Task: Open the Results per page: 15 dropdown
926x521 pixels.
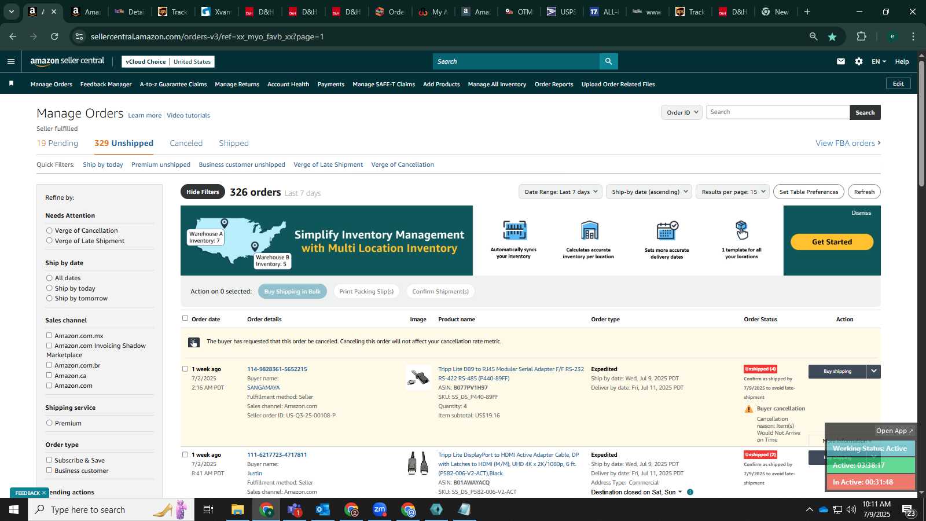Action: click(733, 192)
